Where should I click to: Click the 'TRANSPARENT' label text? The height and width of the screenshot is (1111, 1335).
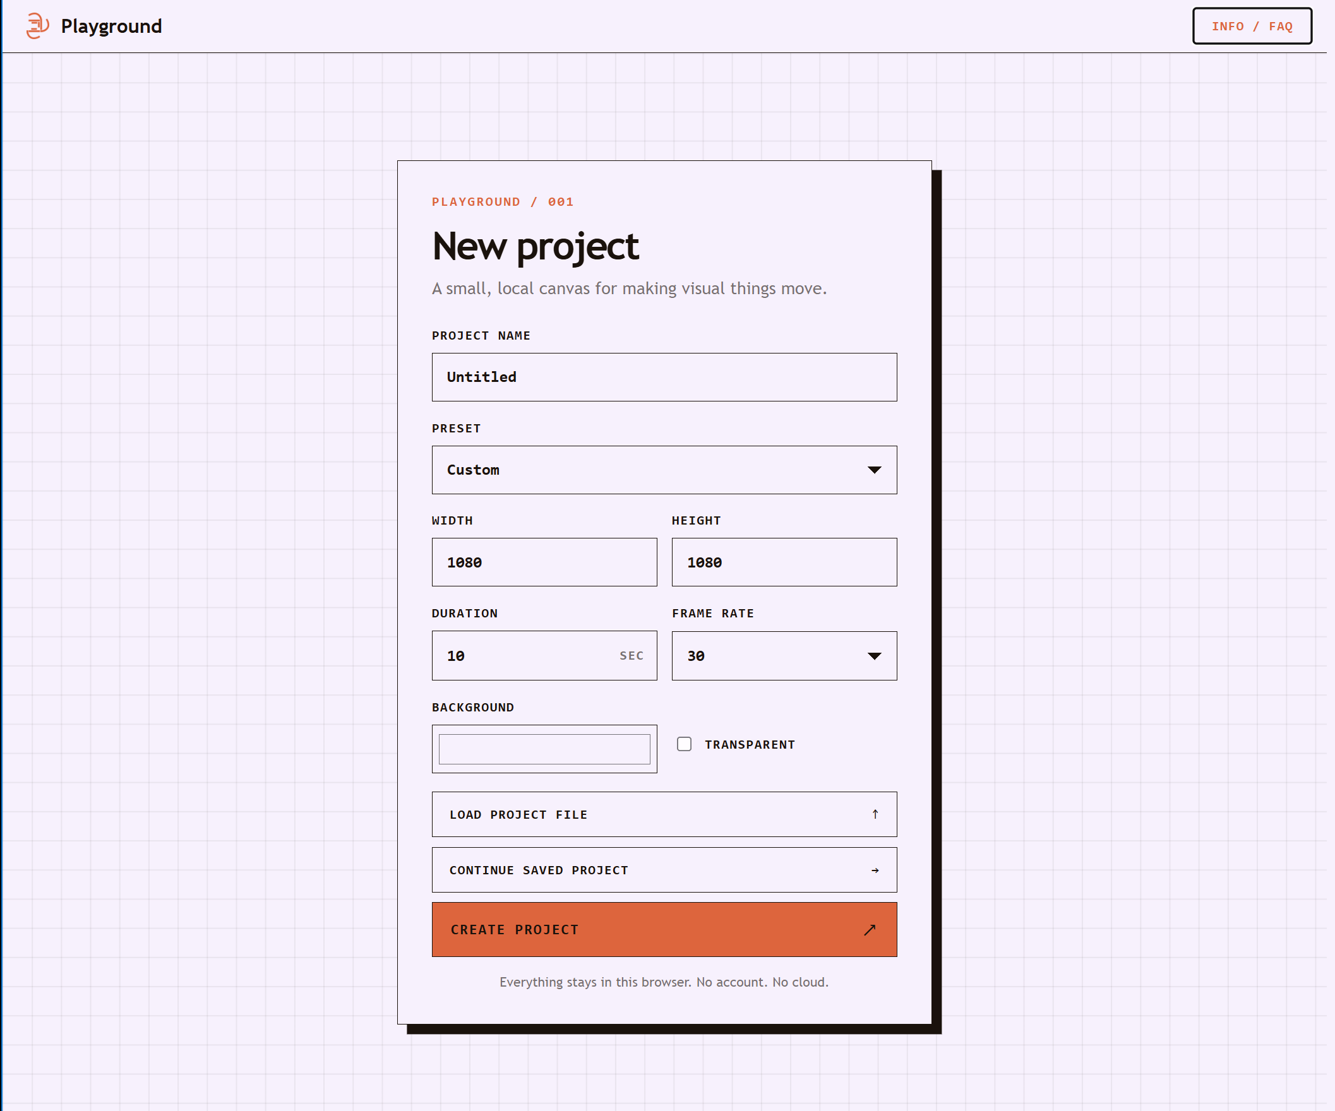[750, 744]
